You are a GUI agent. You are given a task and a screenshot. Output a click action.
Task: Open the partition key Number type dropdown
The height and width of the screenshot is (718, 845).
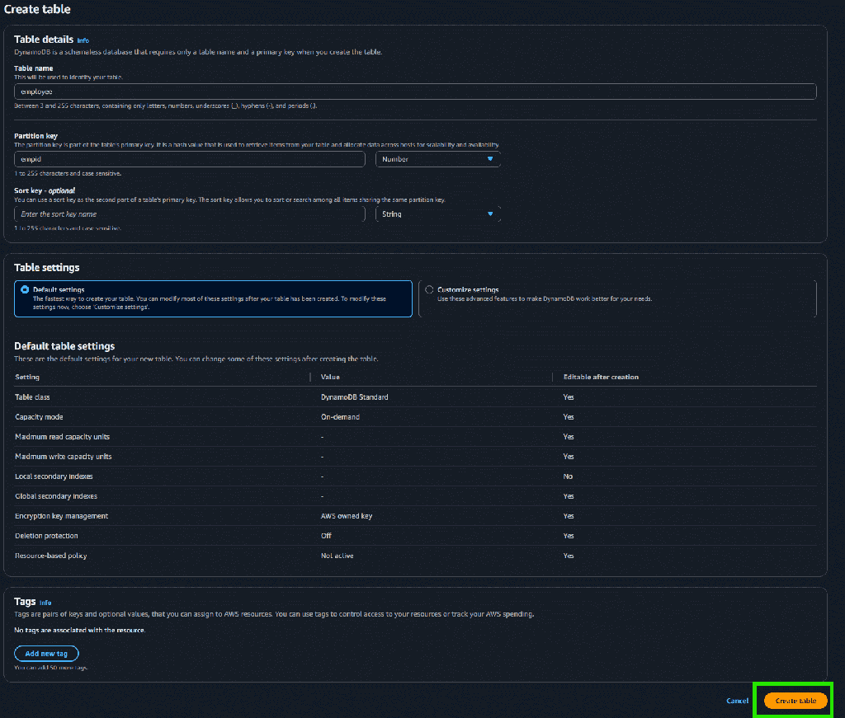pos(437,159)
